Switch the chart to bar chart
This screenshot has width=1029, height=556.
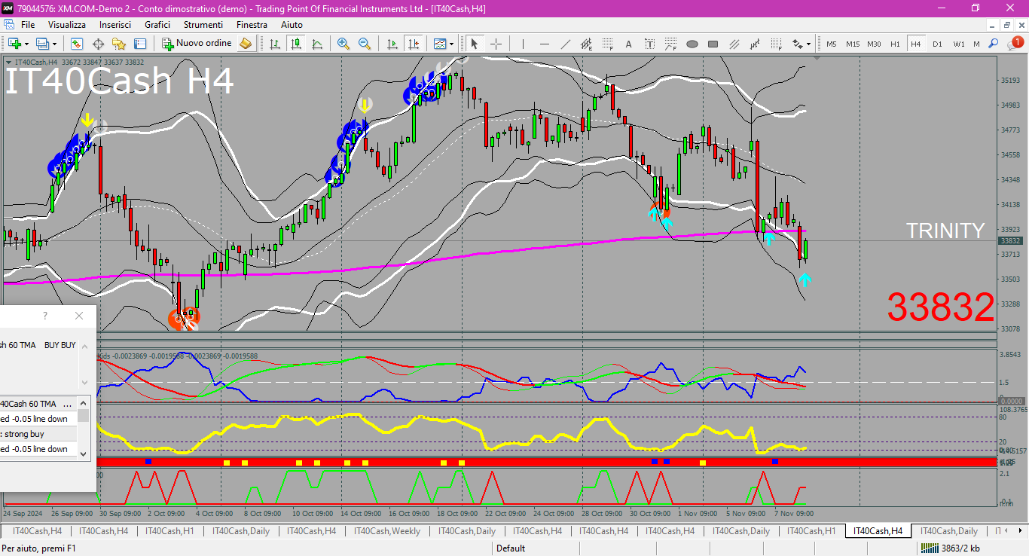pos(275,44)
